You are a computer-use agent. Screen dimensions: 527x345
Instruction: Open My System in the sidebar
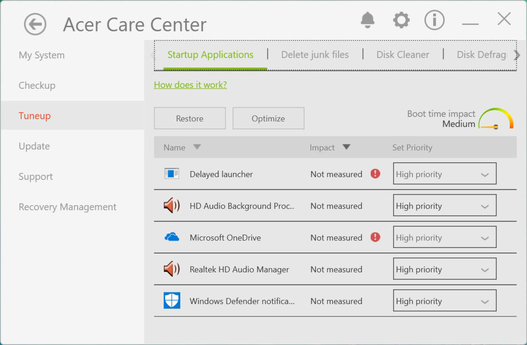pos(41,55)
